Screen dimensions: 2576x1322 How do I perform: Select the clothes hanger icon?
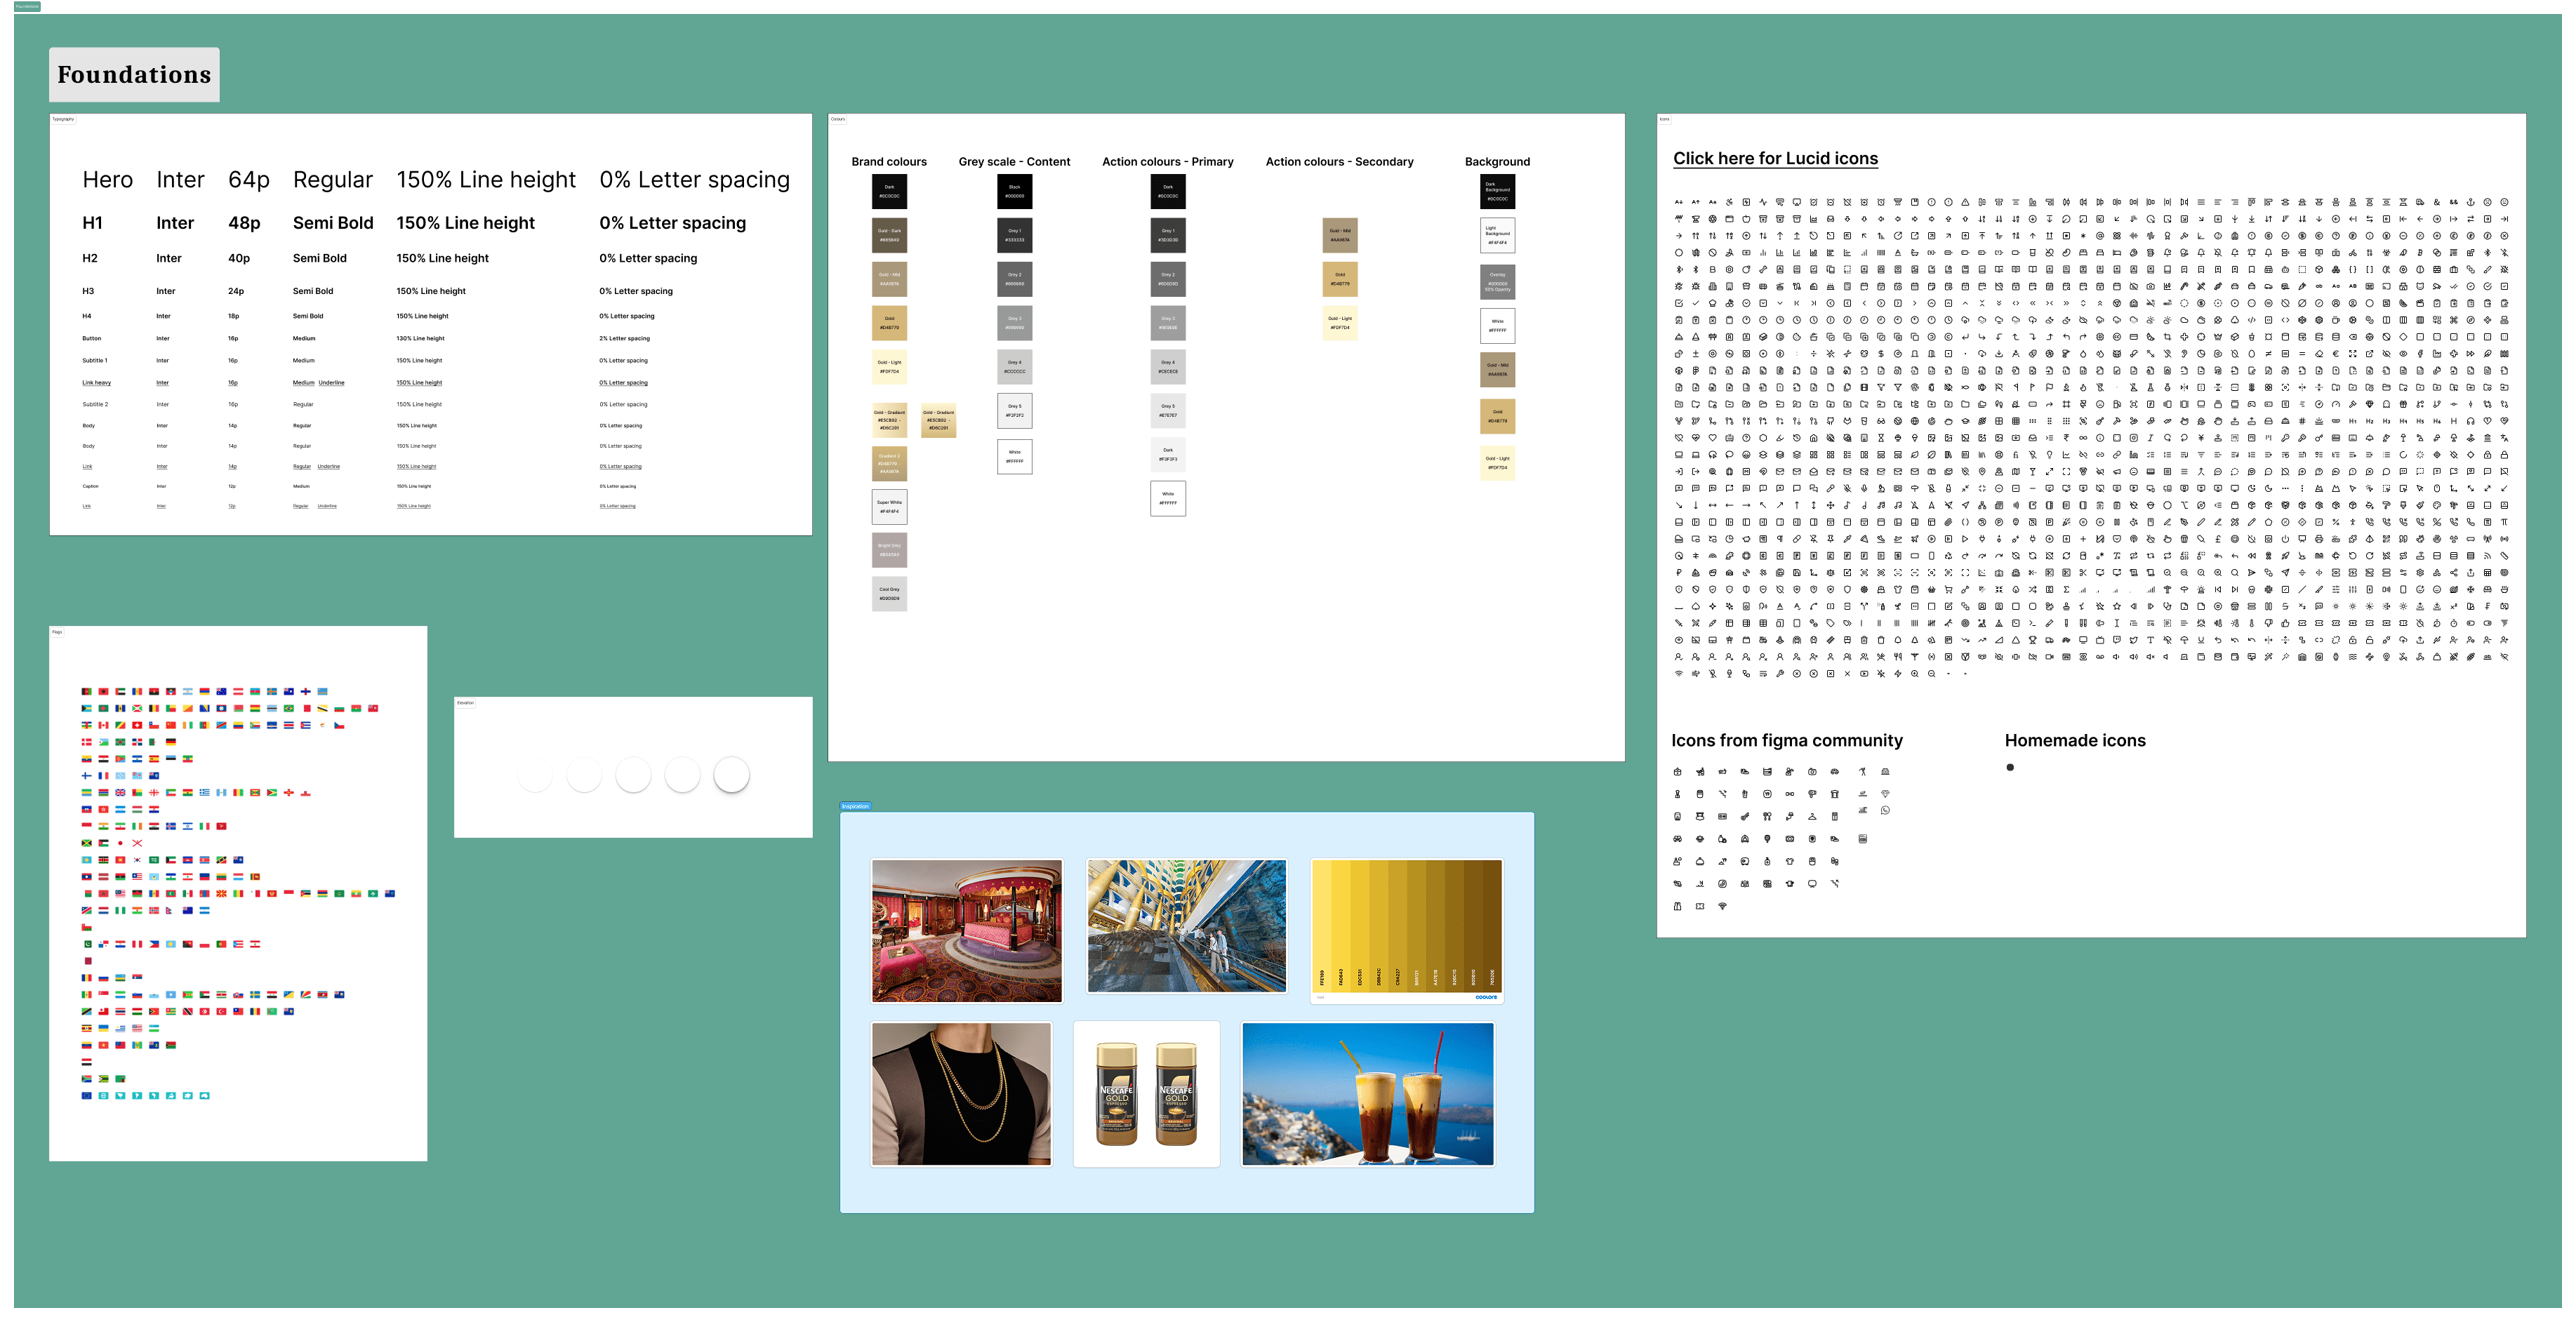click(x=1813, y=817)
